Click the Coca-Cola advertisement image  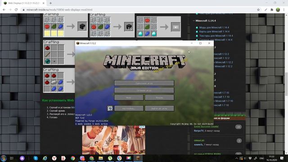[114, 140]
